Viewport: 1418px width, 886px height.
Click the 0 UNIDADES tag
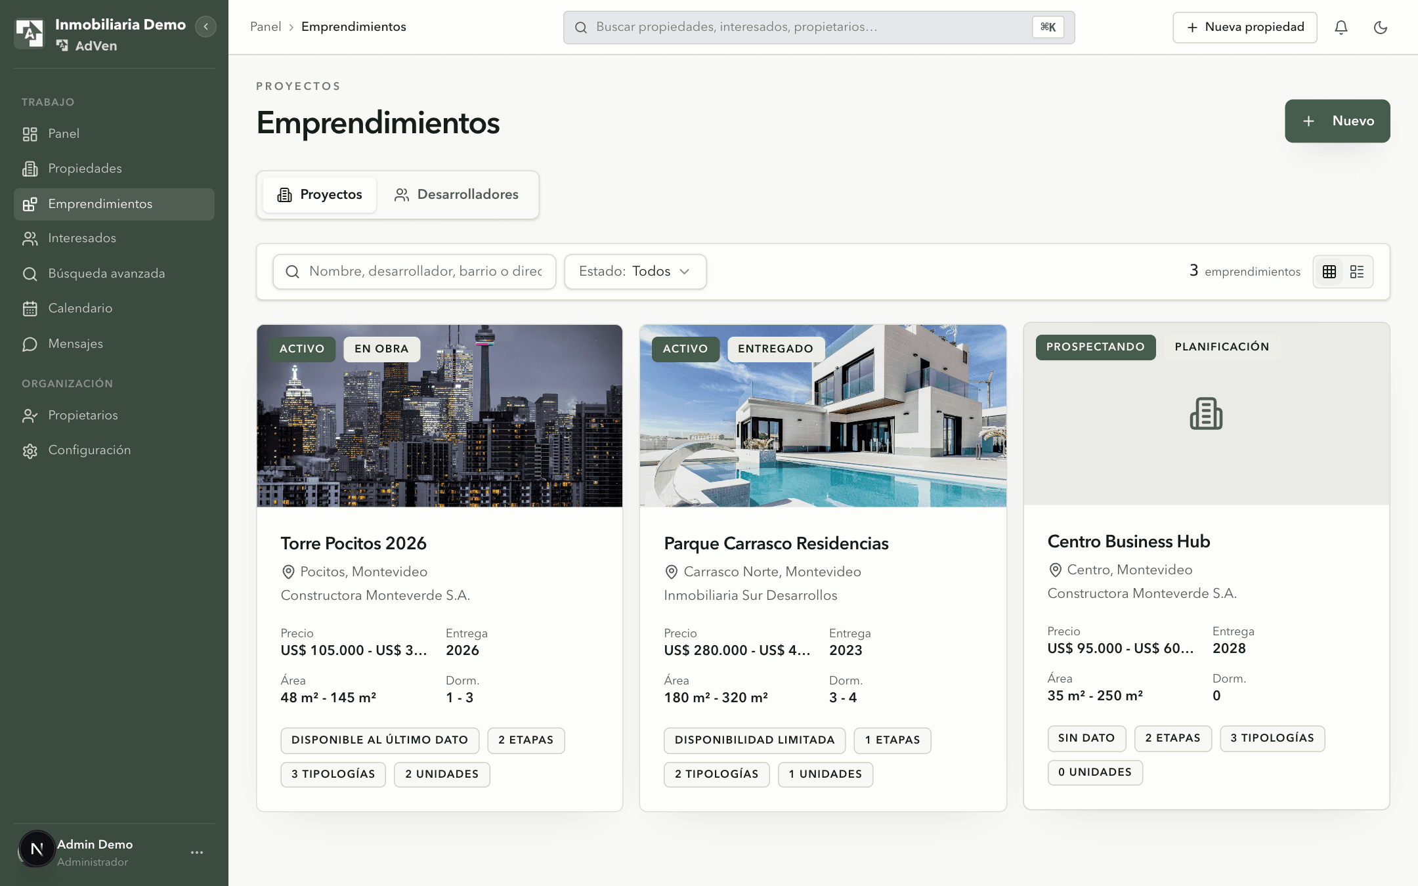[1095, 772]
